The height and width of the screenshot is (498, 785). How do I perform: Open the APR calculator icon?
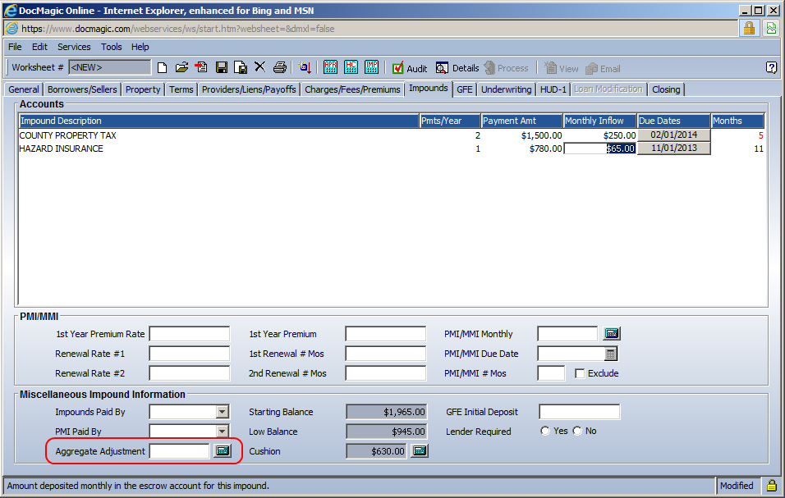pos(330,67)
